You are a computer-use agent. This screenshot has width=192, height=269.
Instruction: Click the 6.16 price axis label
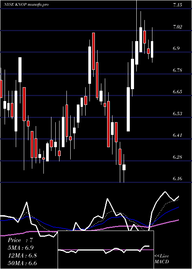pos(177,178)
